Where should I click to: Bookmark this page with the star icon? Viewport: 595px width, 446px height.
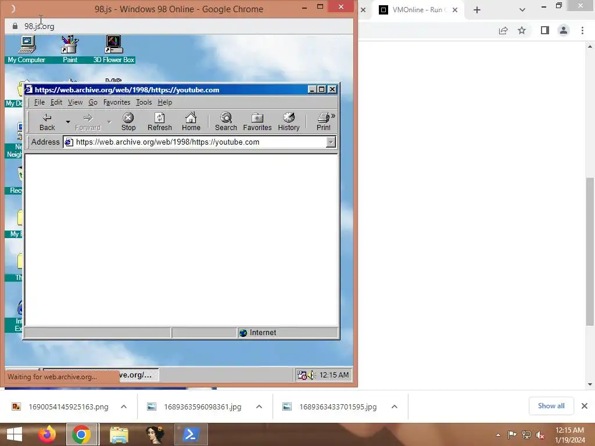(x=522, y=30)
